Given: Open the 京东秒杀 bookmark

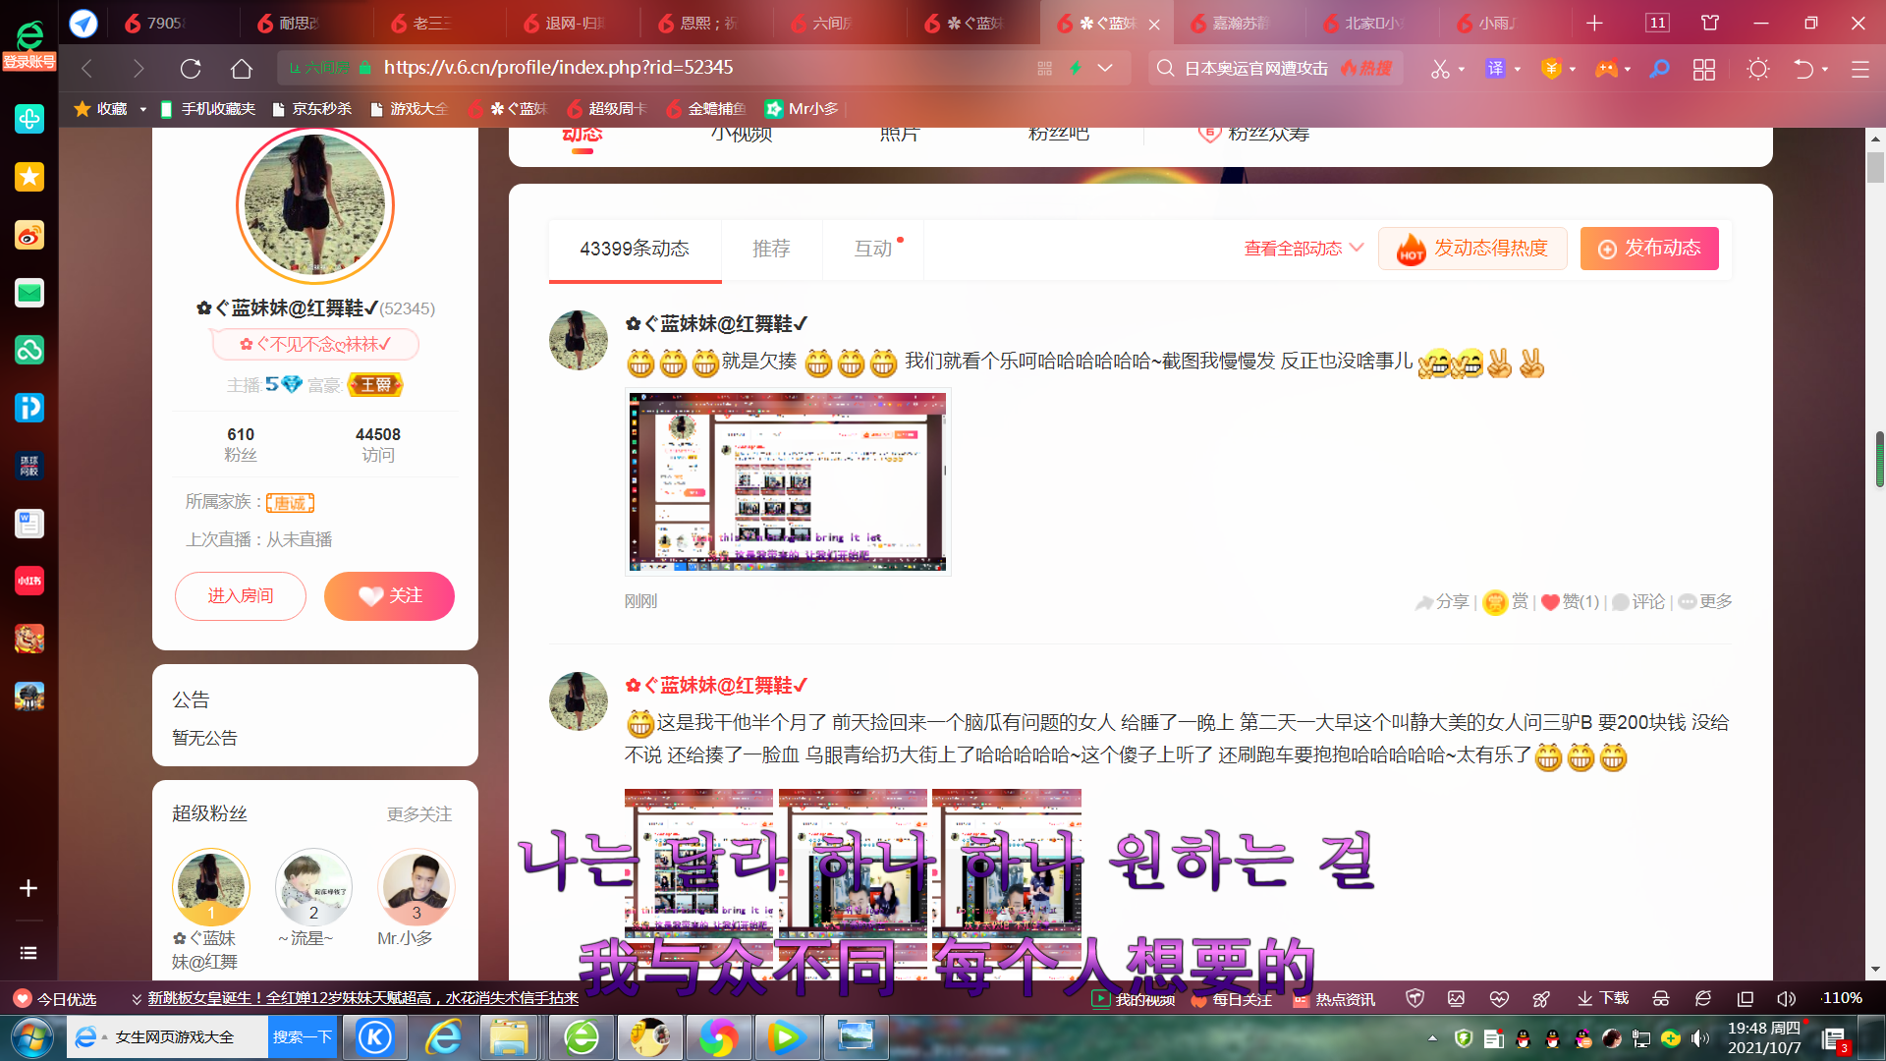Looking at the screenshot, I should pyautogui.click(x=312, y=109).
